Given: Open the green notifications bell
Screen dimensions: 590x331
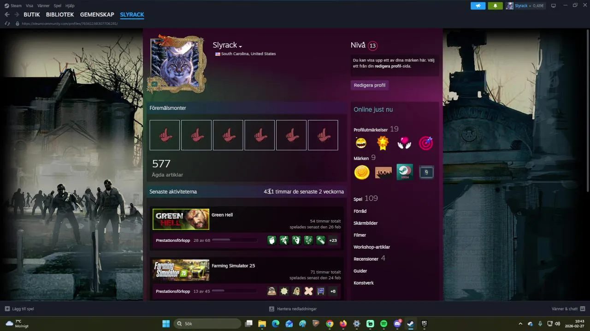Looking at the screenshot, I should pyautogui.click(x=496, y=6).
